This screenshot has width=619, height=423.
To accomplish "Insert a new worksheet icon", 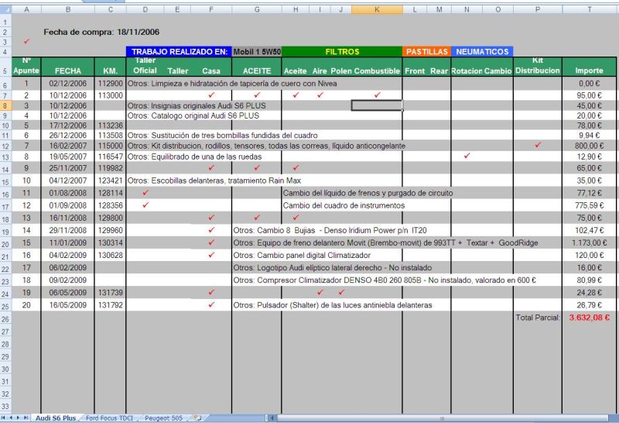I will click(x=198, y=418).
